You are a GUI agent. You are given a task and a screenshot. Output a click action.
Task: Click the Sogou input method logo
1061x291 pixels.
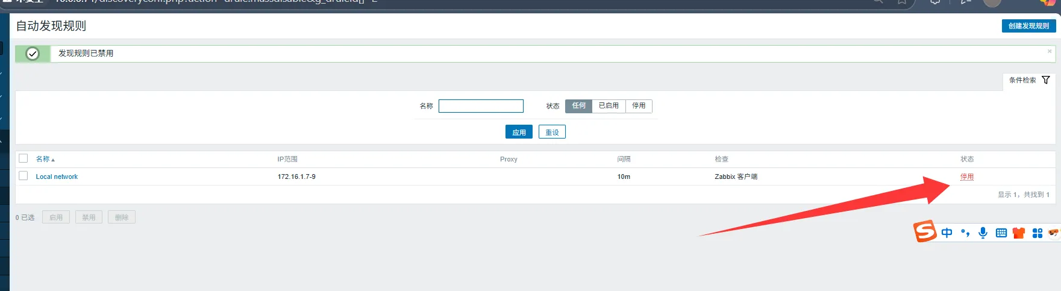coord(925,231)
